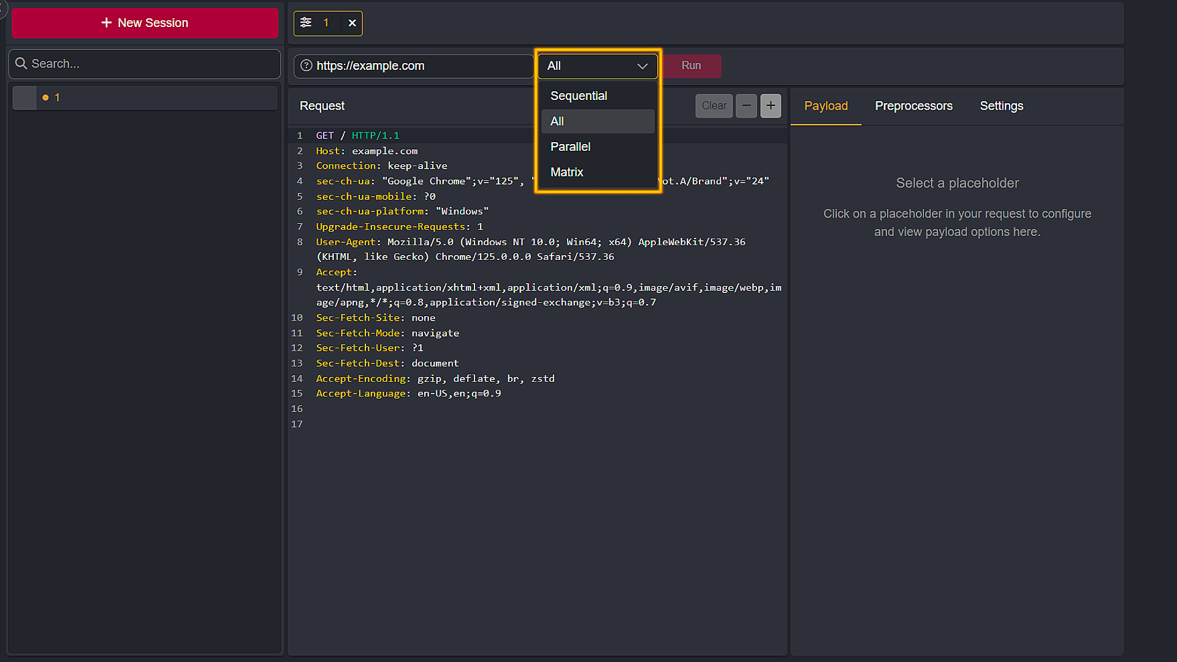Switch to the Preprocessors tab

coord(913,106)
